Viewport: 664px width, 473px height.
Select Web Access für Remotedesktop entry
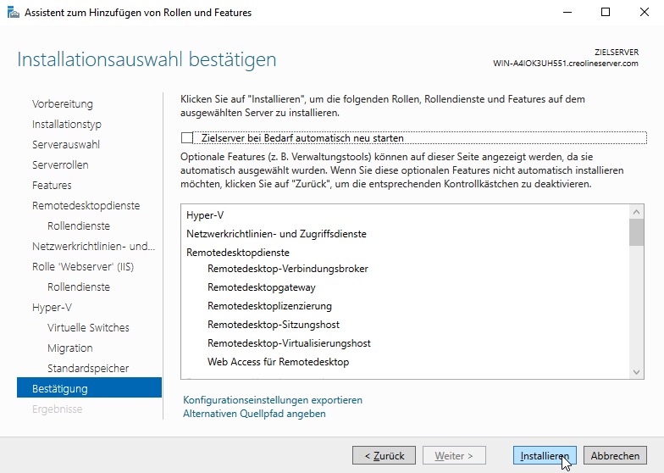point(278,361)
